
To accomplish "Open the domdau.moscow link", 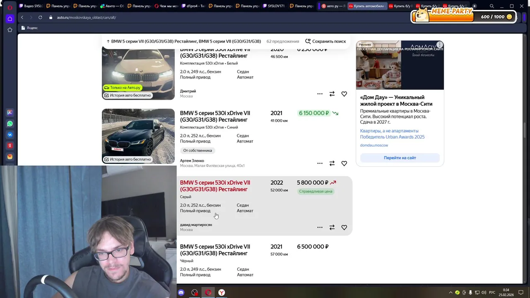I will [x=374, y=145].
